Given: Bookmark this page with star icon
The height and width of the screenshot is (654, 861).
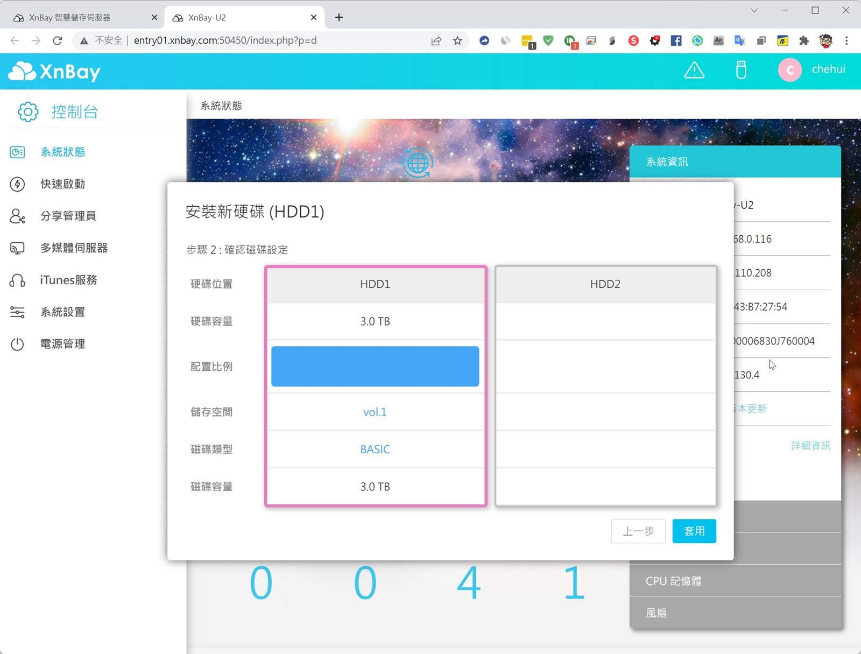Looking at the screenshot, I should click(x=457, y=41).
